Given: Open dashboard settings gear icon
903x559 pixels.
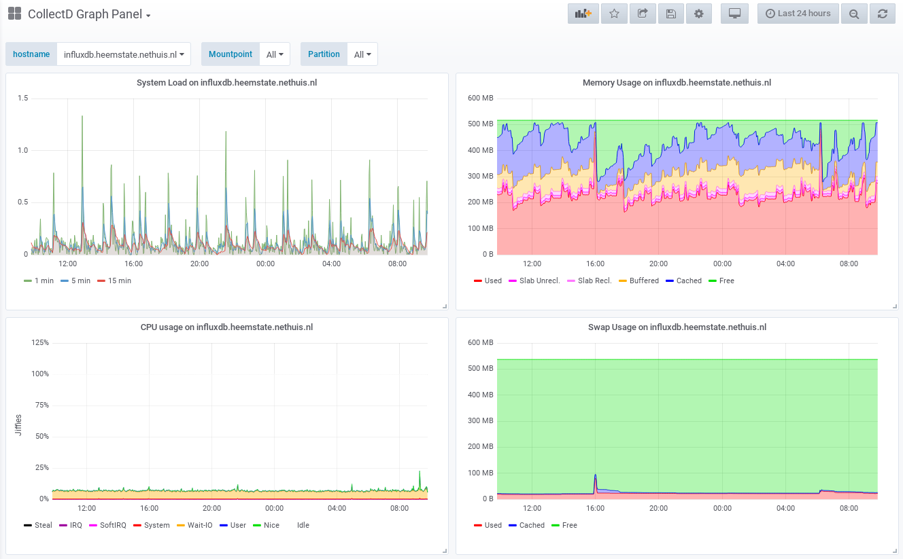Looking at the screenshot, I should 699,14.
